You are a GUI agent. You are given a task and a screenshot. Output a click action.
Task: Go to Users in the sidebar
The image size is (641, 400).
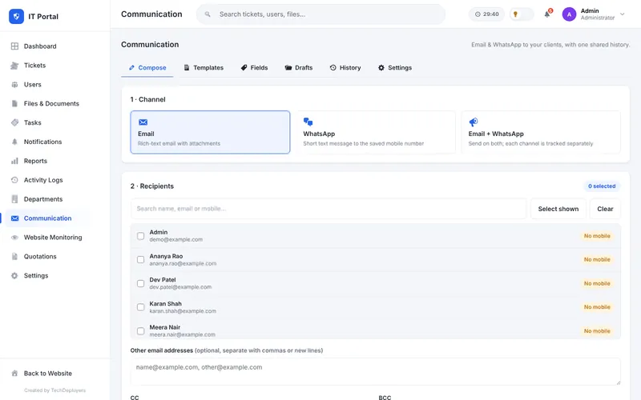[32, 85]
